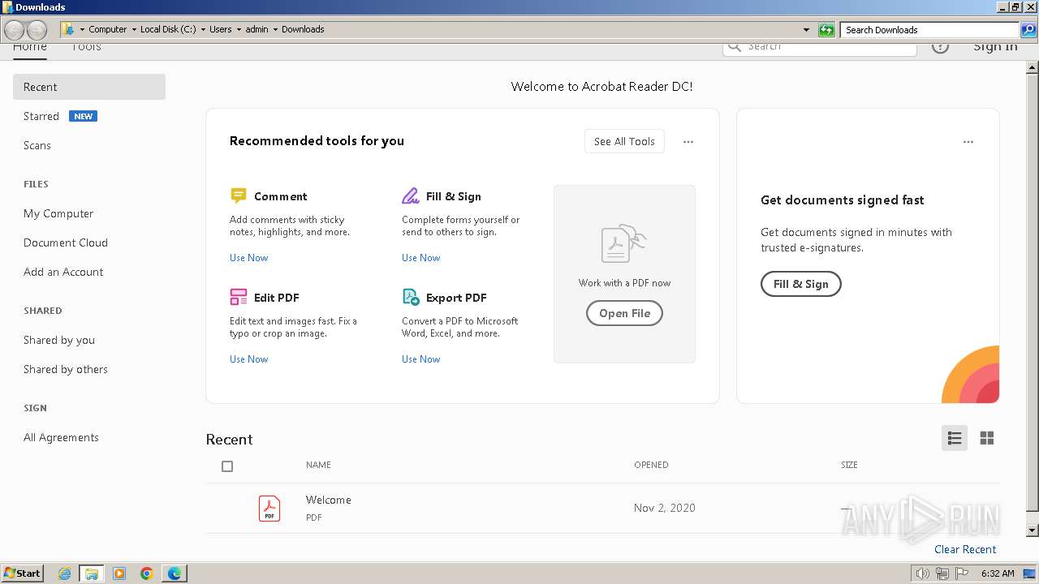
Task: Check the select-all files checkbox
Action: [x=227, y=466]
